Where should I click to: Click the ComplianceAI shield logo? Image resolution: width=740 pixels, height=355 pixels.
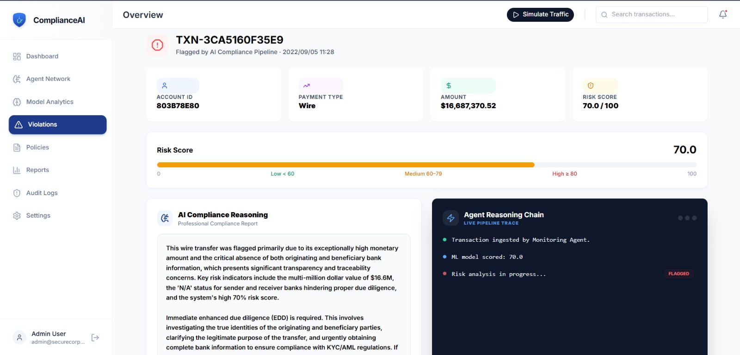click(19, 20)
